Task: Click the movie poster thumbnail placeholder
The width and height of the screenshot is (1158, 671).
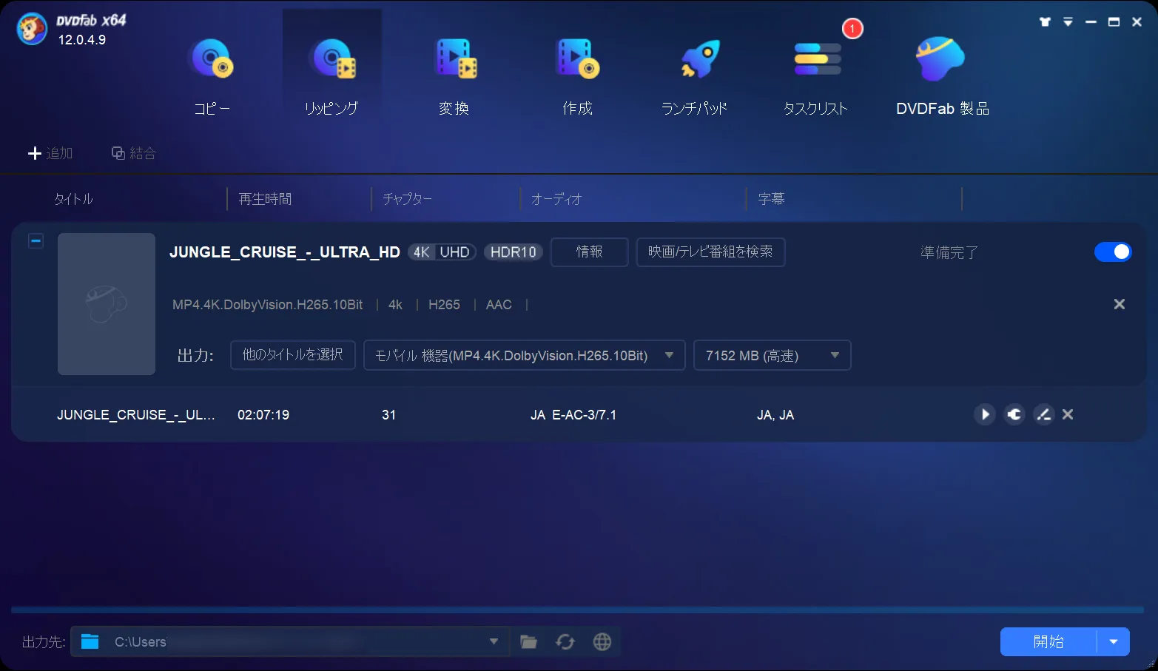Action: pos(107,304)
